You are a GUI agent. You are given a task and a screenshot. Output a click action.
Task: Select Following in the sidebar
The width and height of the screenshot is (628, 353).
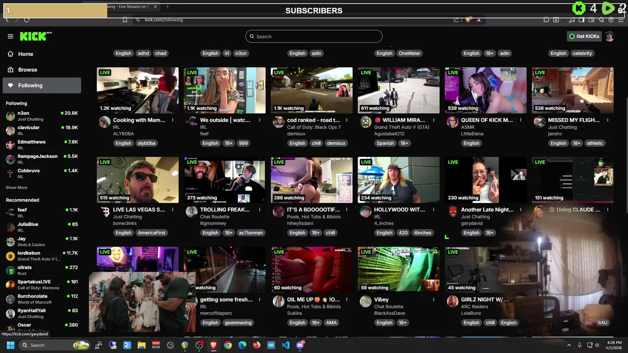pos(42,85)
